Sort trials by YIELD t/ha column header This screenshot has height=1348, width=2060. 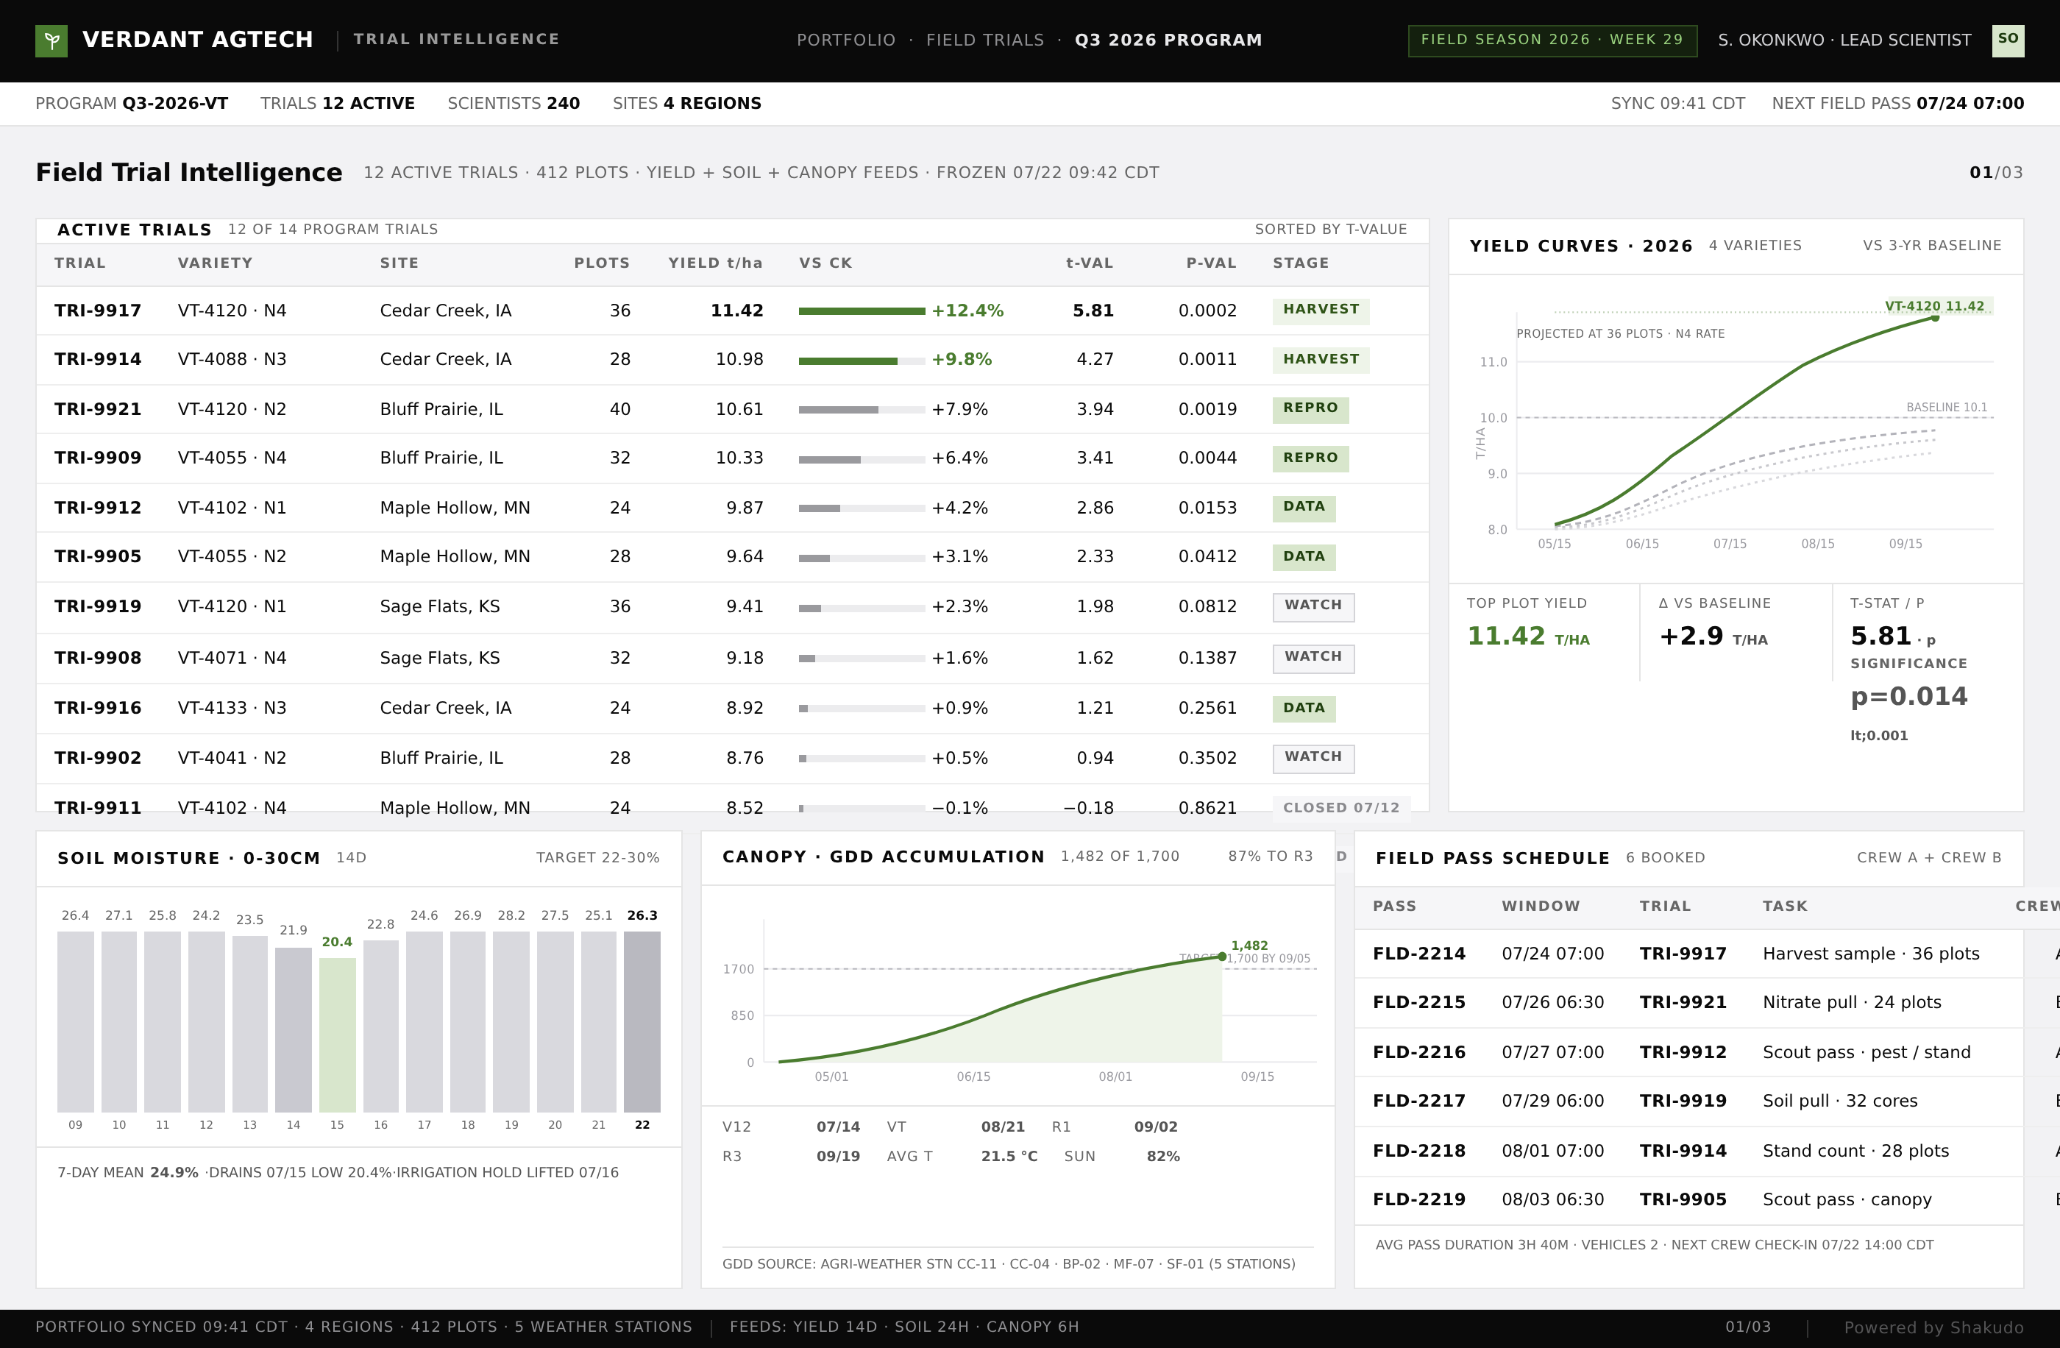click(715, 263)
